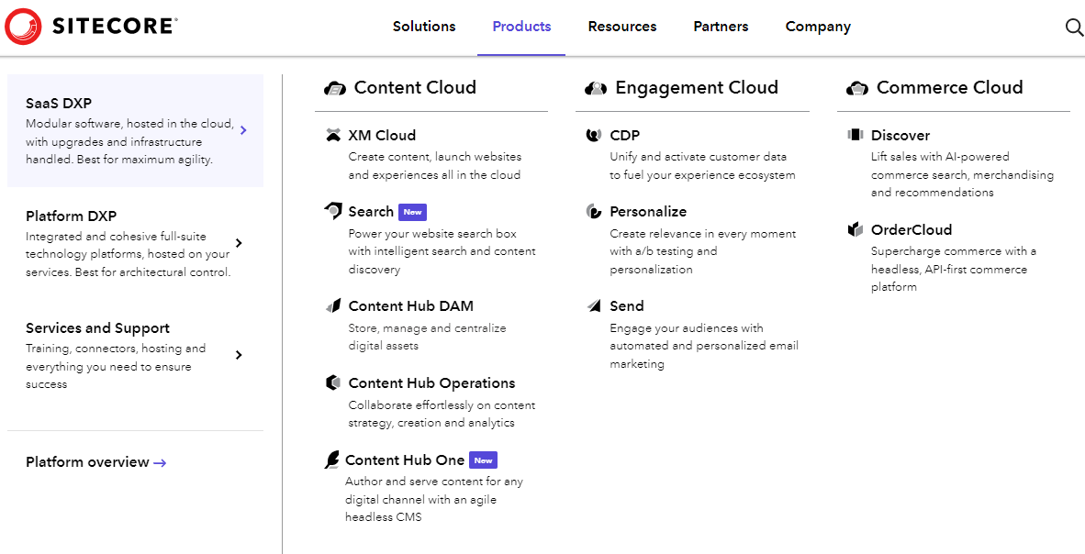The height and width of the screenshot is (554, 1085).
Task: Click the Send product icon
Action: click(x=595, y=305)
